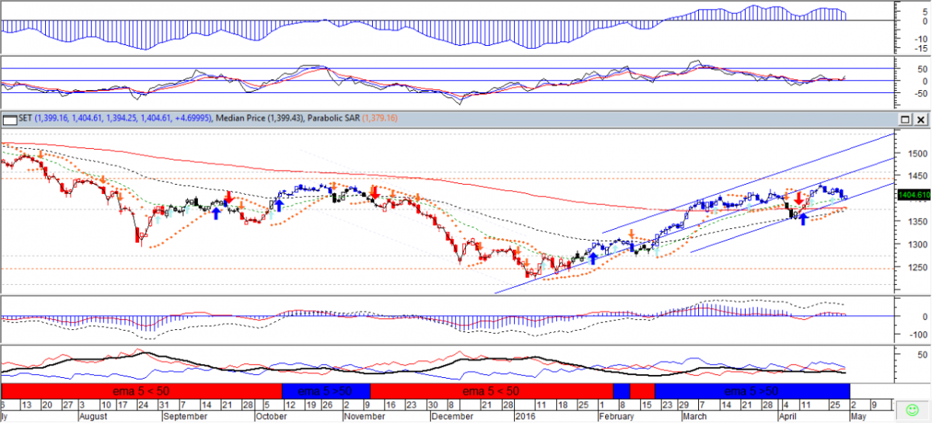Screen dimensions: 932x423
Task: Click the August label on the date axis
Action: click(95, 417)
